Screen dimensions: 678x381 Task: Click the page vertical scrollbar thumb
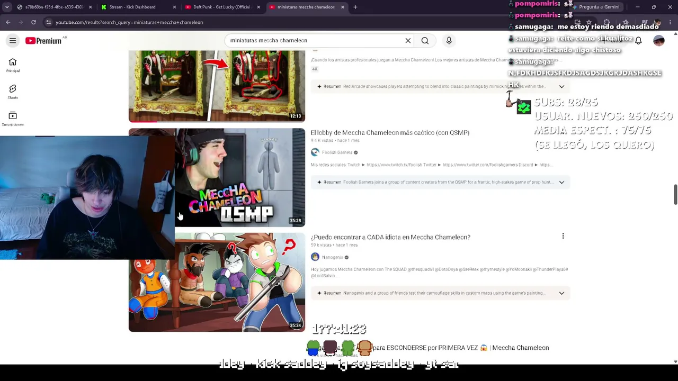[x=675, y=194]
